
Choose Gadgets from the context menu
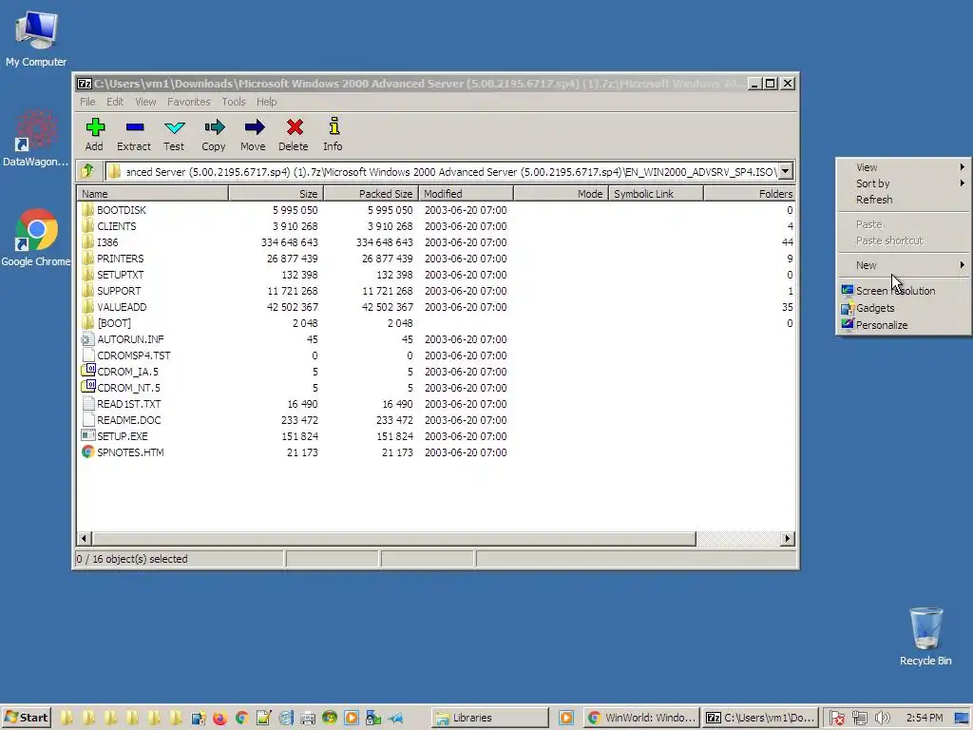[x=904, y=308]
